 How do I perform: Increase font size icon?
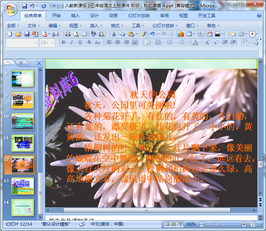[x=207, y=42]
